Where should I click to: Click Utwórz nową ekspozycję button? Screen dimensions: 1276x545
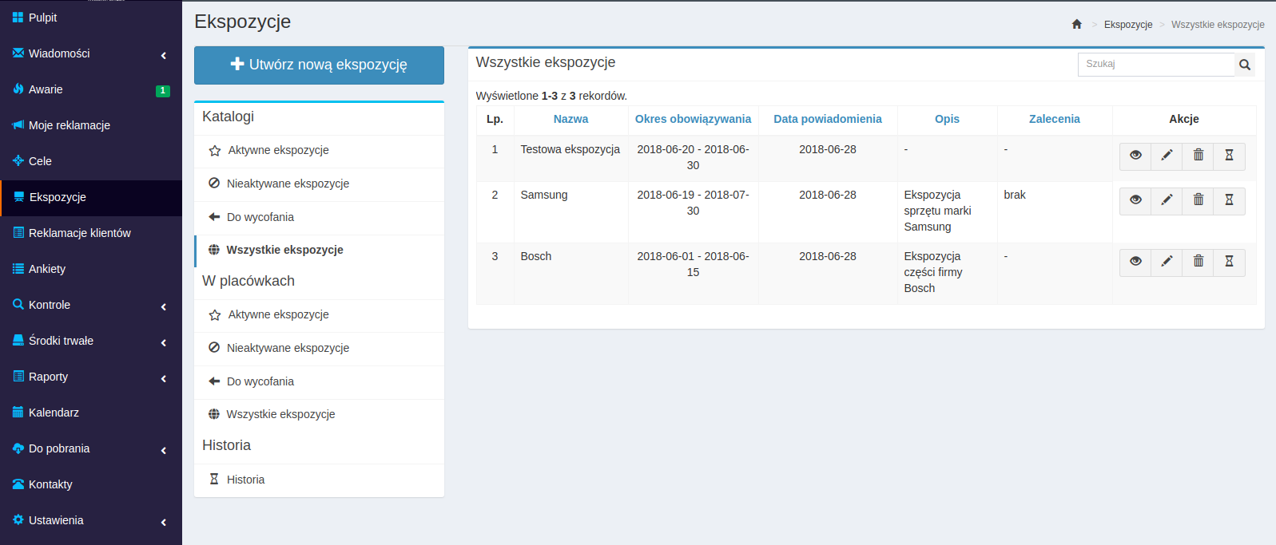319,65
